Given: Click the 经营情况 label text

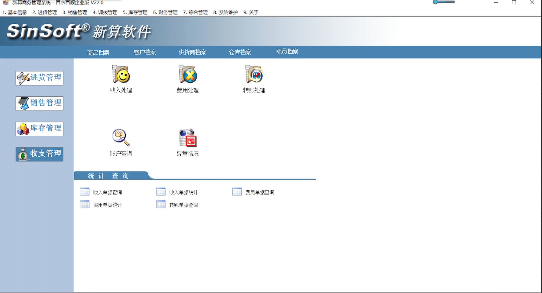Looking at the screenshot, I should [x=188, y=154].
